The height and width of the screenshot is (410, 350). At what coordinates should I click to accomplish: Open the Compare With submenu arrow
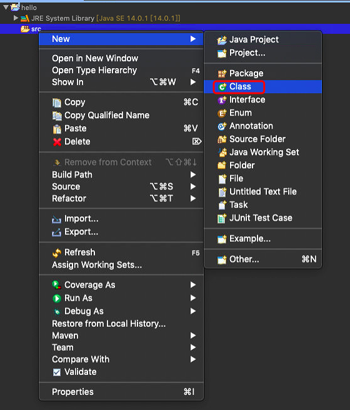(193, 359)
